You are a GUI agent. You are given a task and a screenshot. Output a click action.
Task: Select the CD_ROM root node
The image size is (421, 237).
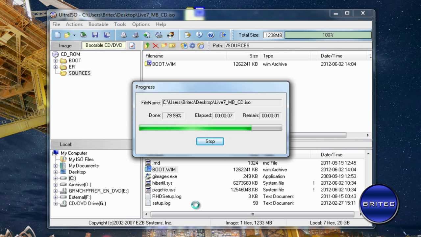tap(70, 54)
